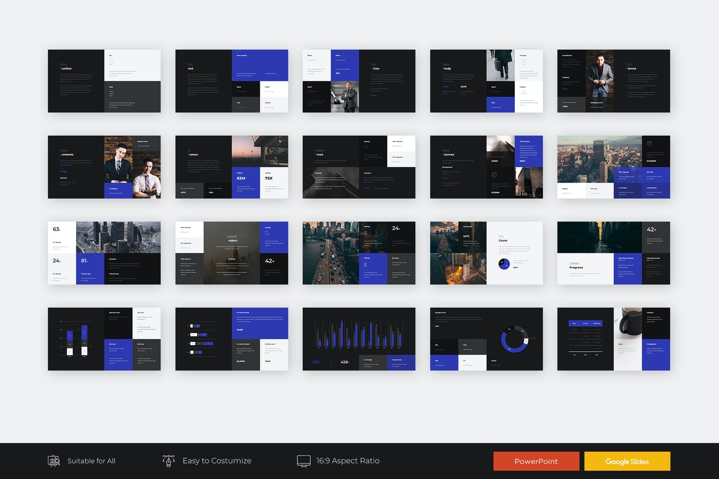Select the foggy Latest Project slide thumbnail
Image resolution: width=719 pixels, height=479 pixels.
[x=231, y=253]
